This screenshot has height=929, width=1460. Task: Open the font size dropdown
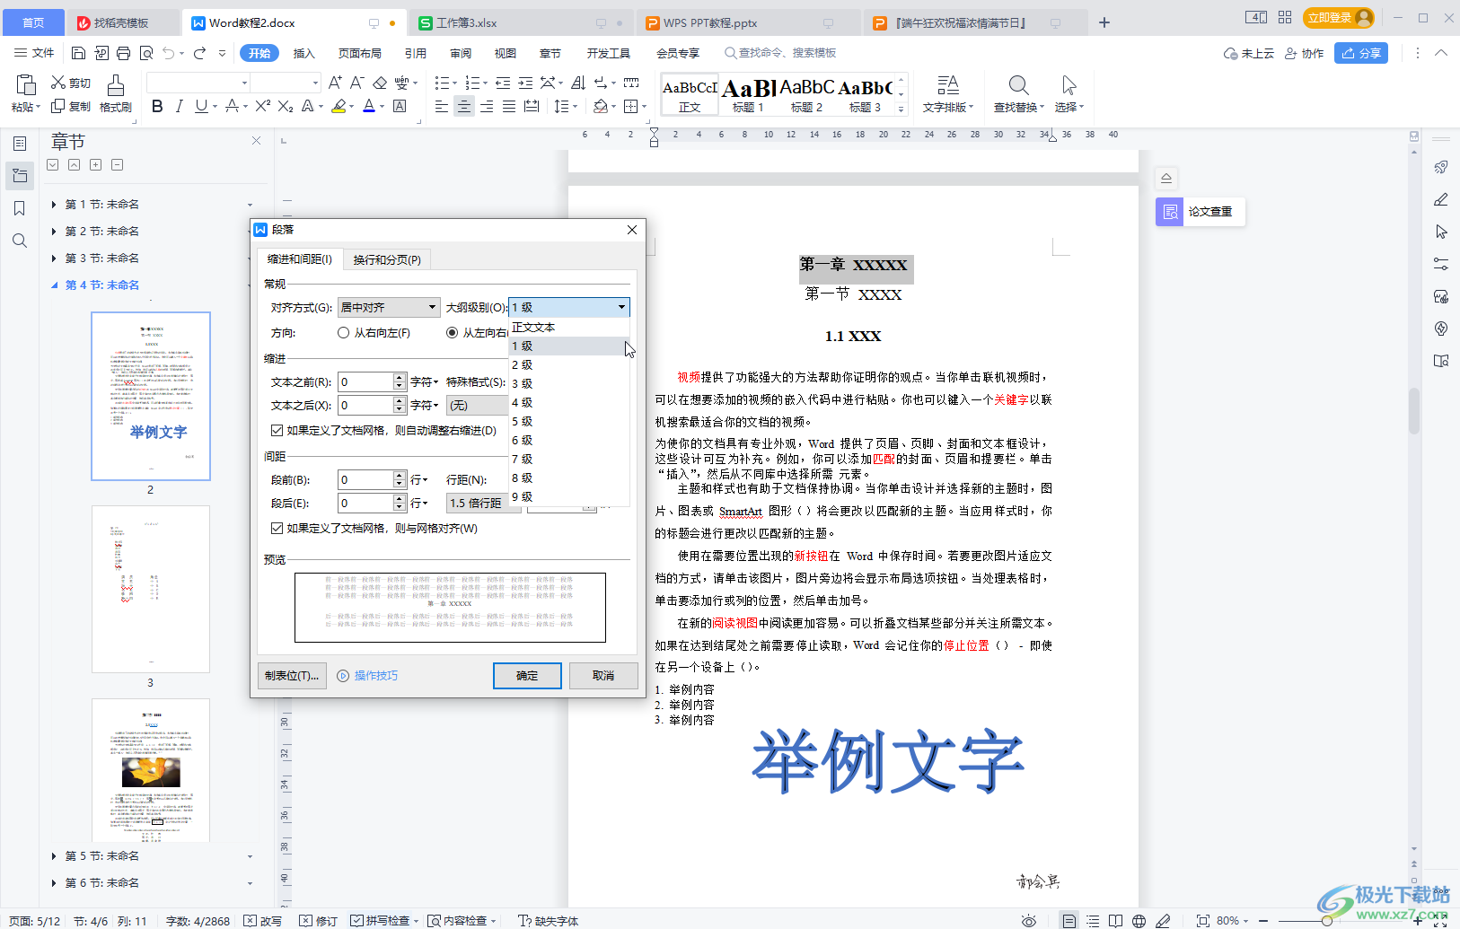pos(315,83)
